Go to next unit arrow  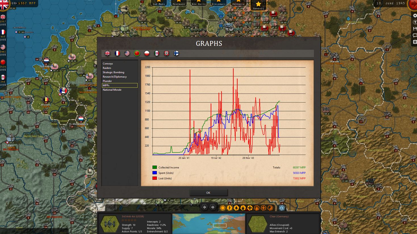click(x=213, y=207)
